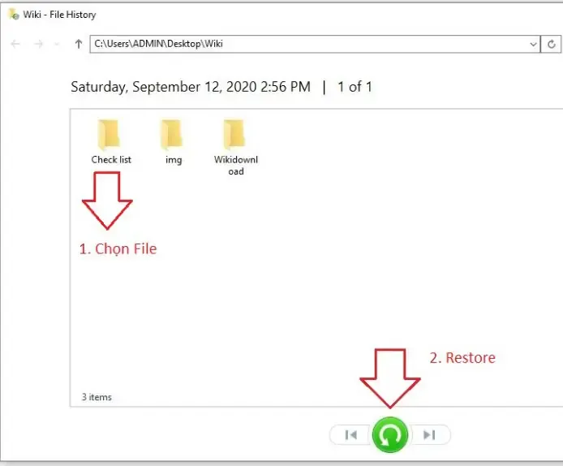Go to next version
Image resolution: width=563 pixels, height=466 pixels.
coord(431,435)
